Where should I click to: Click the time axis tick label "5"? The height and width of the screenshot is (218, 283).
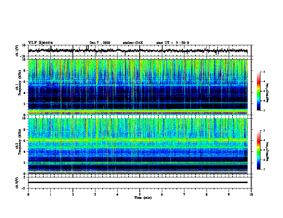click(140, 194)
